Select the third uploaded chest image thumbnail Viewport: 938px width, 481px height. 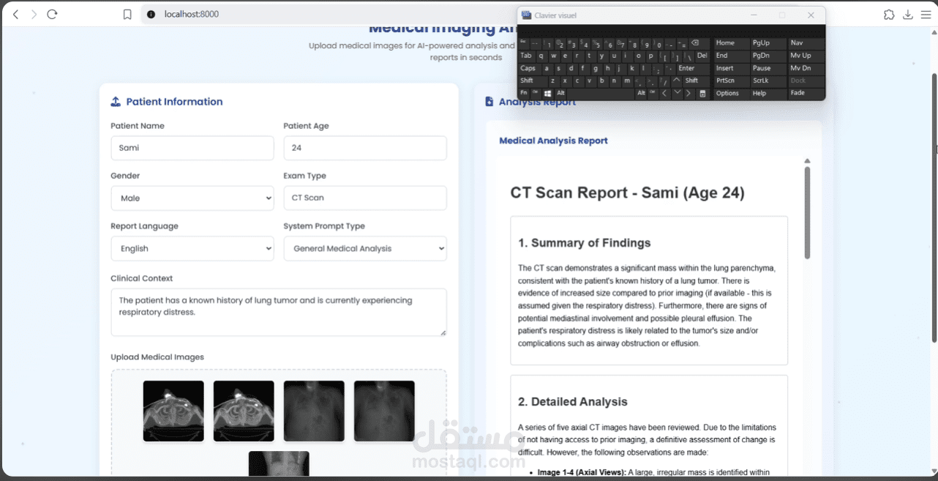coord(314,411)
